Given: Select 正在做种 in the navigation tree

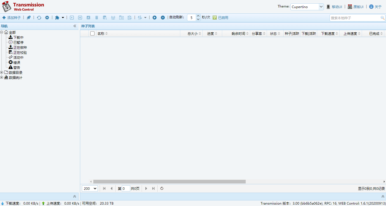Looking at the screenshot, I should [20, 47].
